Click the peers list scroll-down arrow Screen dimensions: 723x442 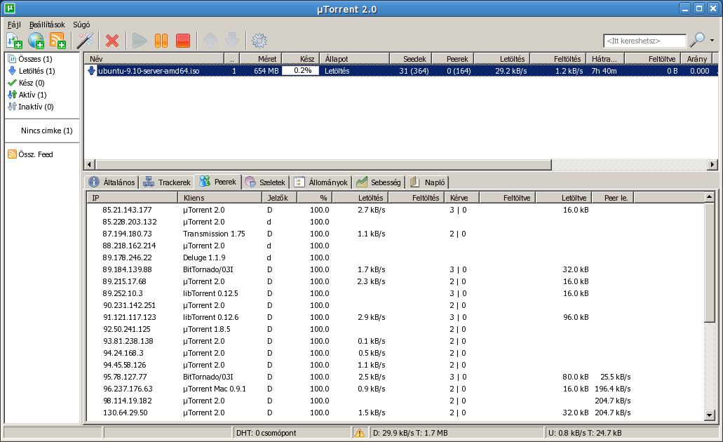[709, 415]
